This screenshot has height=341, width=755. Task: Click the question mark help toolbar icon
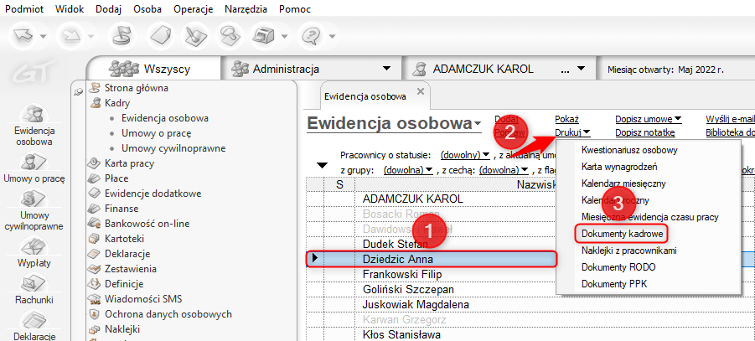(x=311, y=36)
